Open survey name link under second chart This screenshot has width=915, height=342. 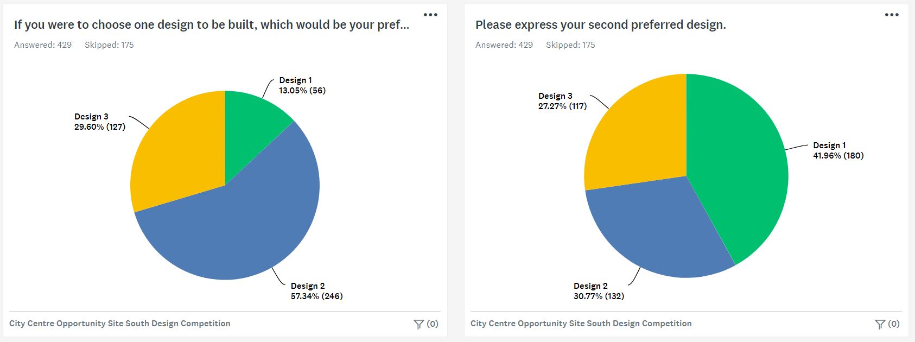point(581,324)
